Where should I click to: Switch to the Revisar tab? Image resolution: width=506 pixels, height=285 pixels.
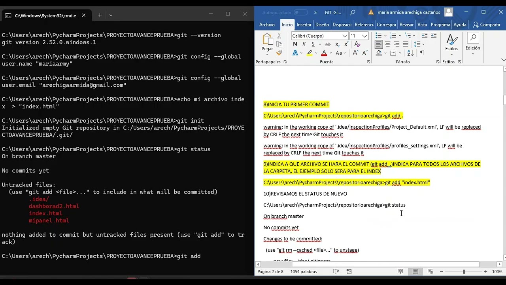(407, 25)
